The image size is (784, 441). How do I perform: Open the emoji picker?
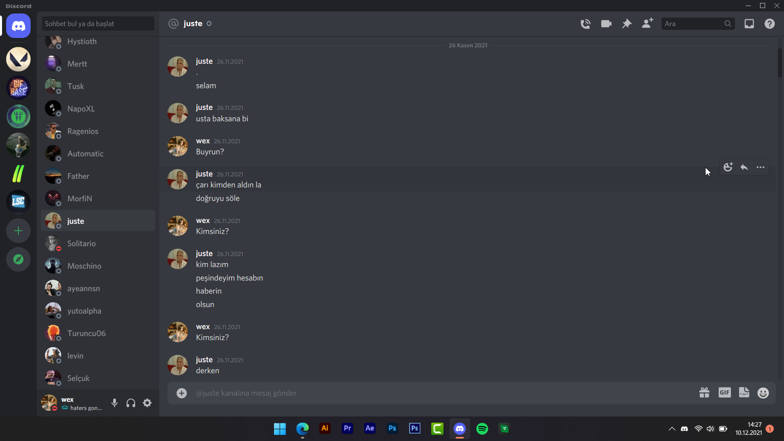tap(763, 393)
